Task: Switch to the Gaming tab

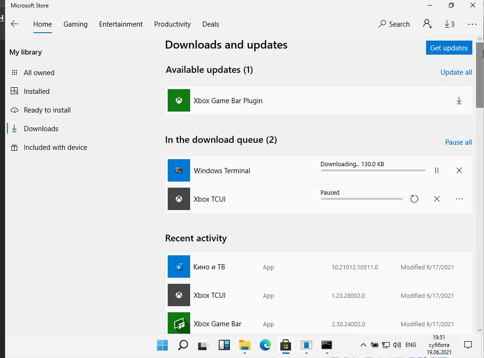Action: pos(75,24)
